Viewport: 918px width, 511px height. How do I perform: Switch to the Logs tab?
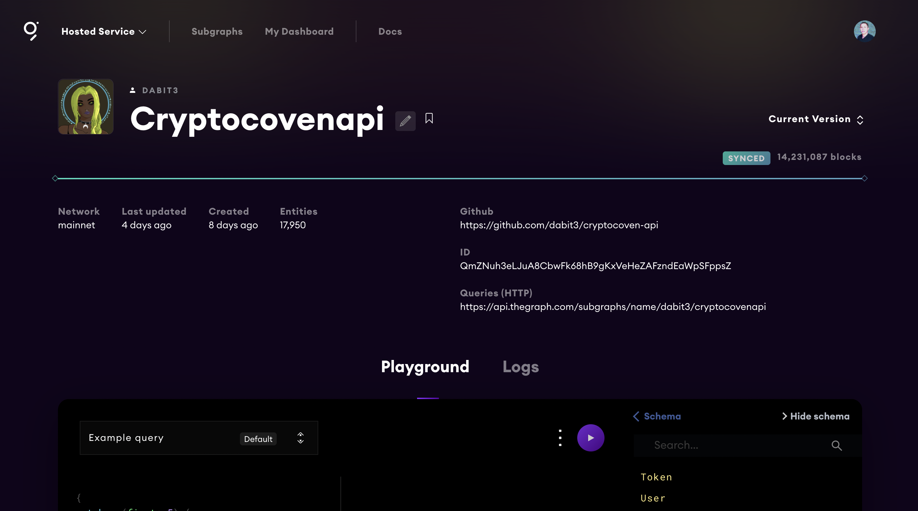520,367
